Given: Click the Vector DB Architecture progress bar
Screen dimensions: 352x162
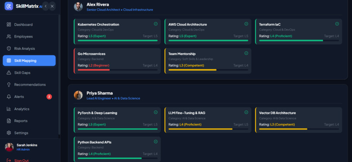Looking at the screenshot, I should 299,129.
